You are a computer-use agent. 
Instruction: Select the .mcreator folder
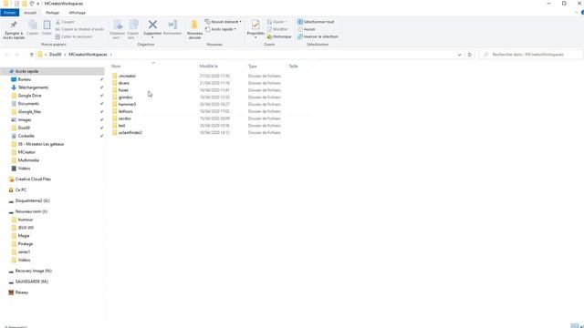tap(127, 76)
